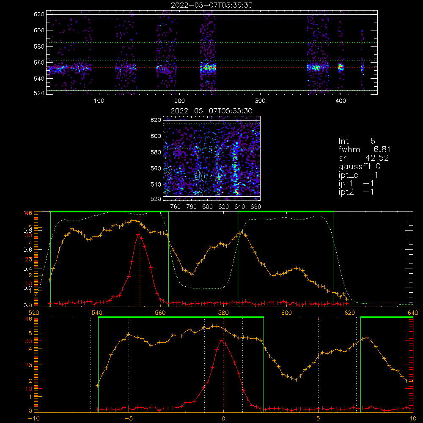Click x-axis label 840 of small spectrogram
The width and height of the screenshot is (423, 423).
coord(239,206)
